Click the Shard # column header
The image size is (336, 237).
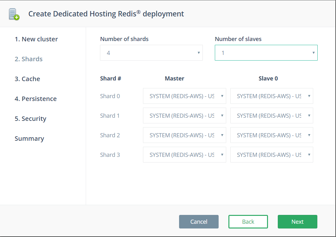[x=110, y=79]
